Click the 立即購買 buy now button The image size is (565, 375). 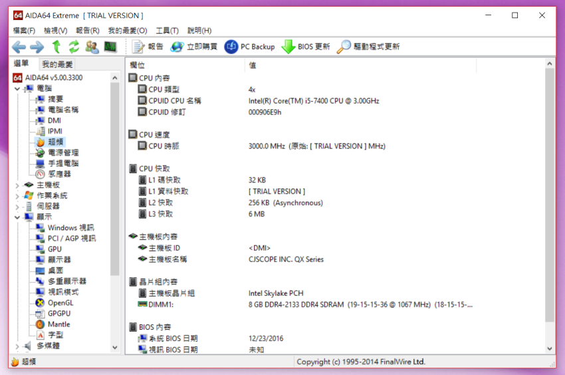point(193,47)
